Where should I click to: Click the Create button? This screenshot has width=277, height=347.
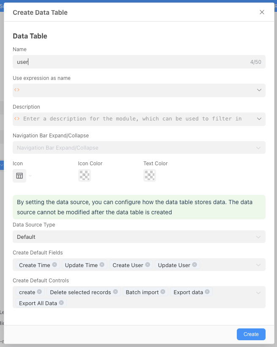click(251, 334)
